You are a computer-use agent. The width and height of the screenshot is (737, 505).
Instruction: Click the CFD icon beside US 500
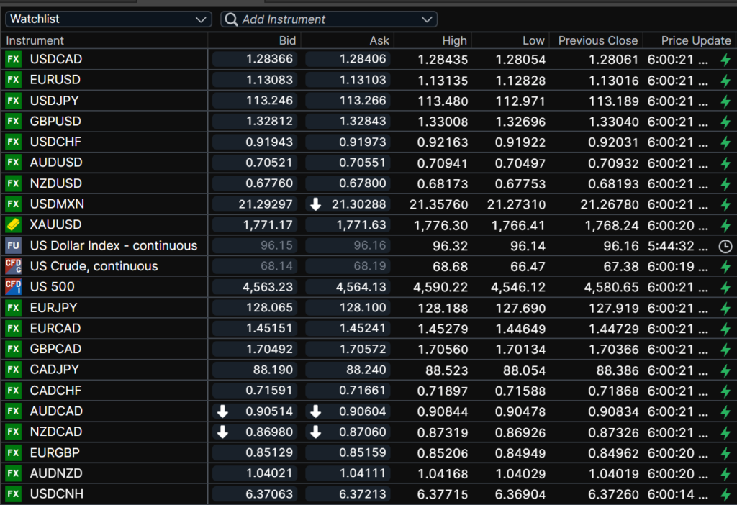pos(13,287)
